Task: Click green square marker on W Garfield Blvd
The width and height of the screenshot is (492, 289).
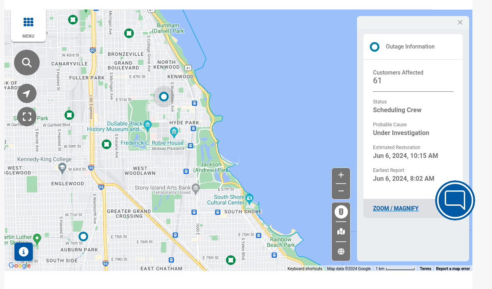Action: coord(69,115)
